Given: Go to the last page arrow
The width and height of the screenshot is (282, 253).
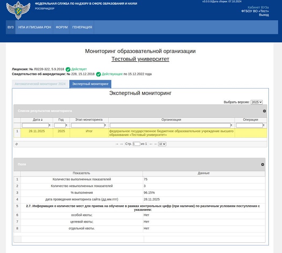Looking at the screenshot, I should click(x=156, y=144).
